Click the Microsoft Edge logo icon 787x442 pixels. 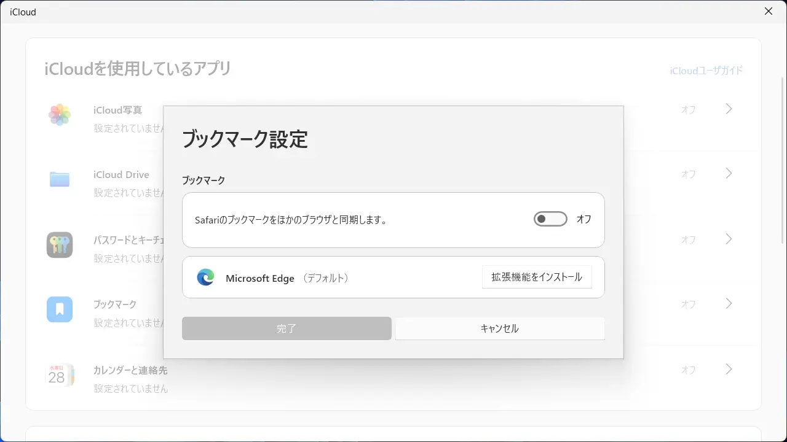(205, 277)
